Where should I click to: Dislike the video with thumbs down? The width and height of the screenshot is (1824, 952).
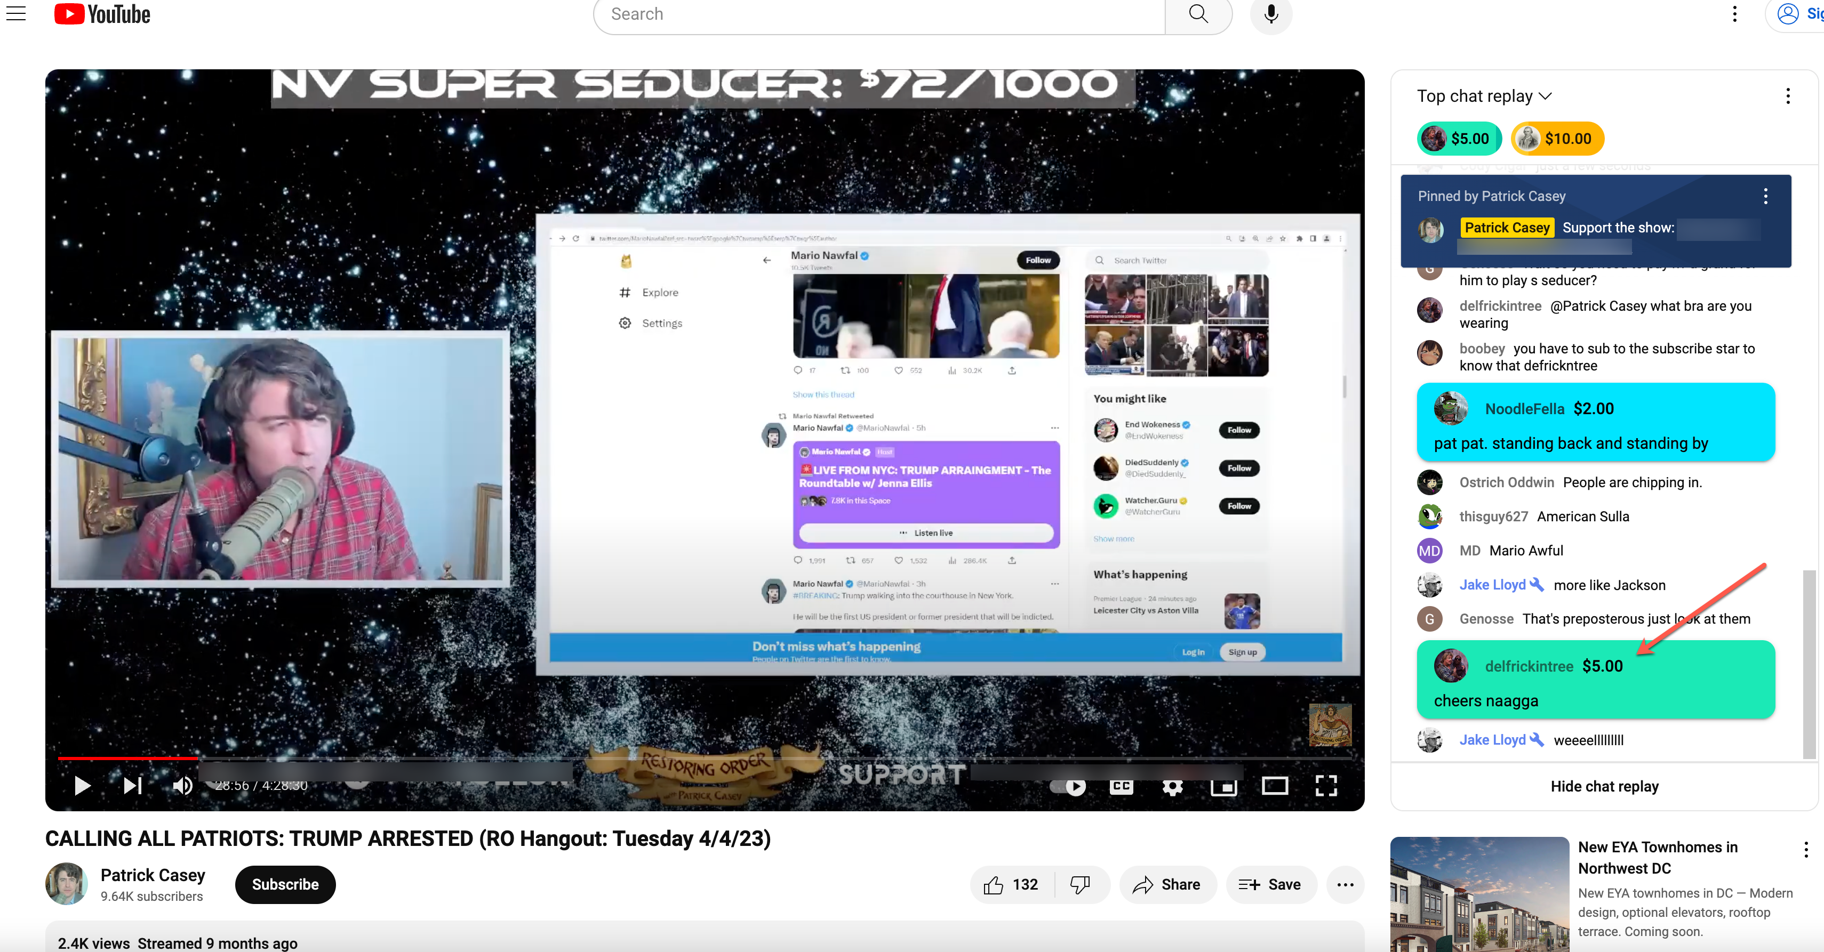point(1080,884)
